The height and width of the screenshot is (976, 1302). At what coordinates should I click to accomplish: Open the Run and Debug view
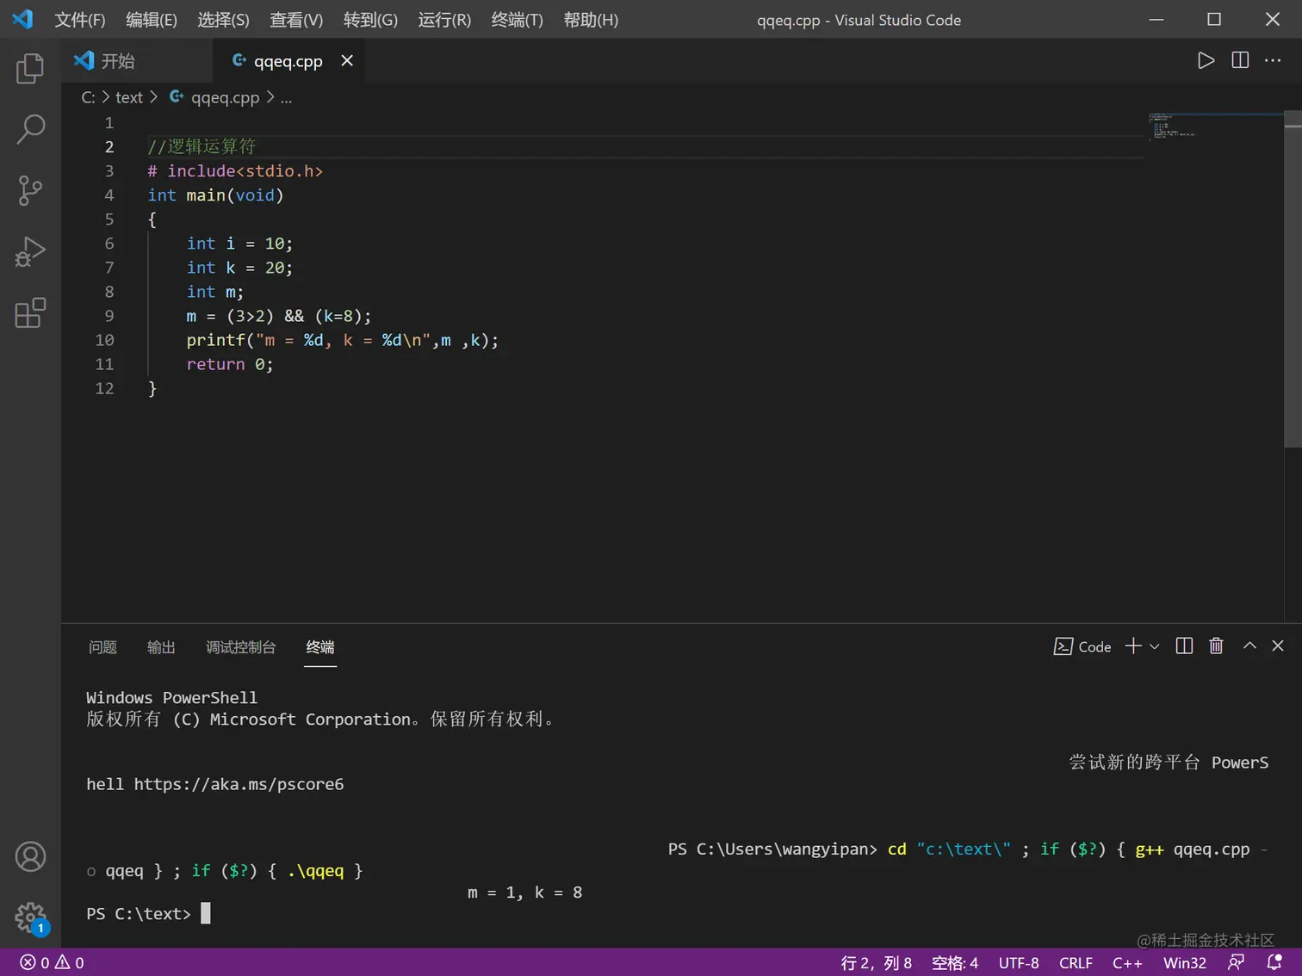(x=30, y=252)
